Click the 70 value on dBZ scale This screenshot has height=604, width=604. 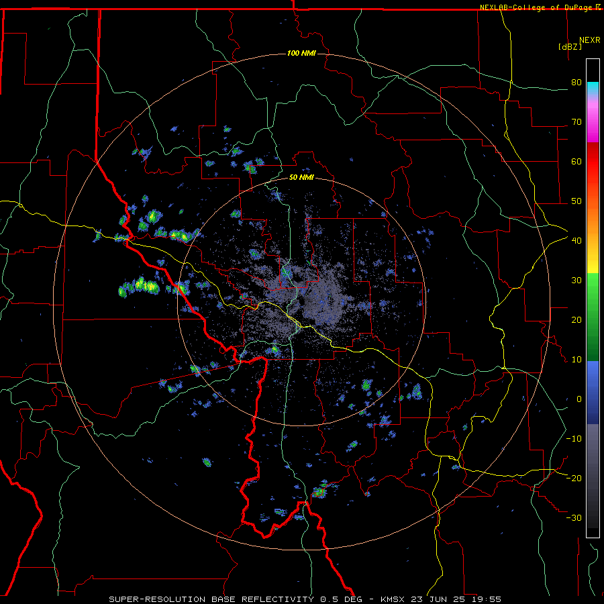(576, 122)
